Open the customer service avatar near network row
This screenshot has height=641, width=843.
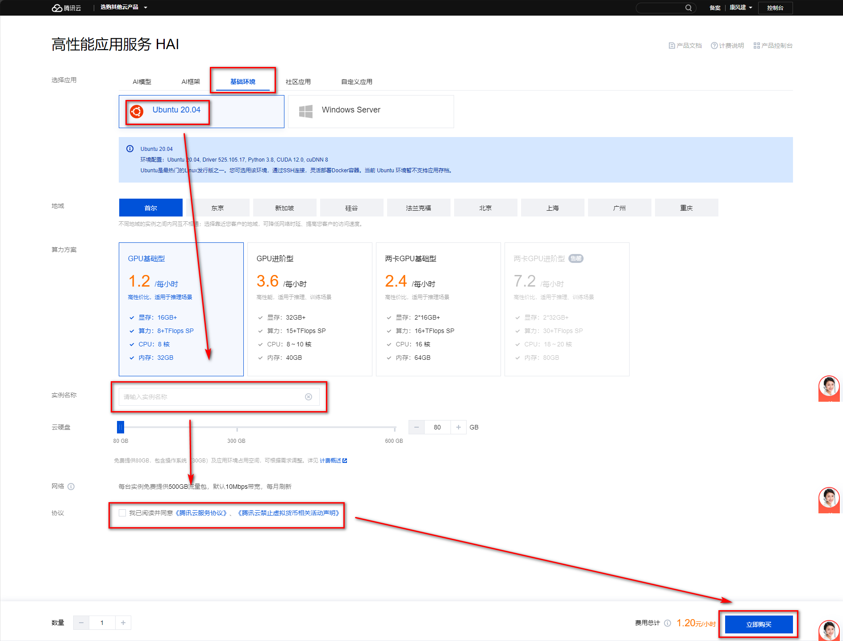tap(829, 499)
